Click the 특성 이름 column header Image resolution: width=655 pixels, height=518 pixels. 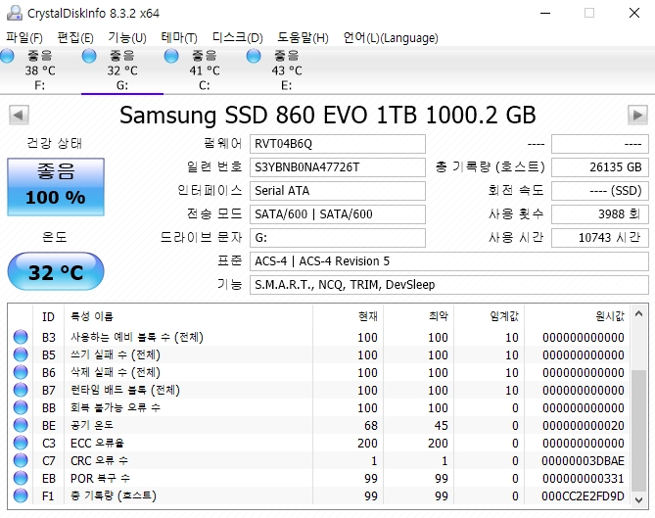188,316
